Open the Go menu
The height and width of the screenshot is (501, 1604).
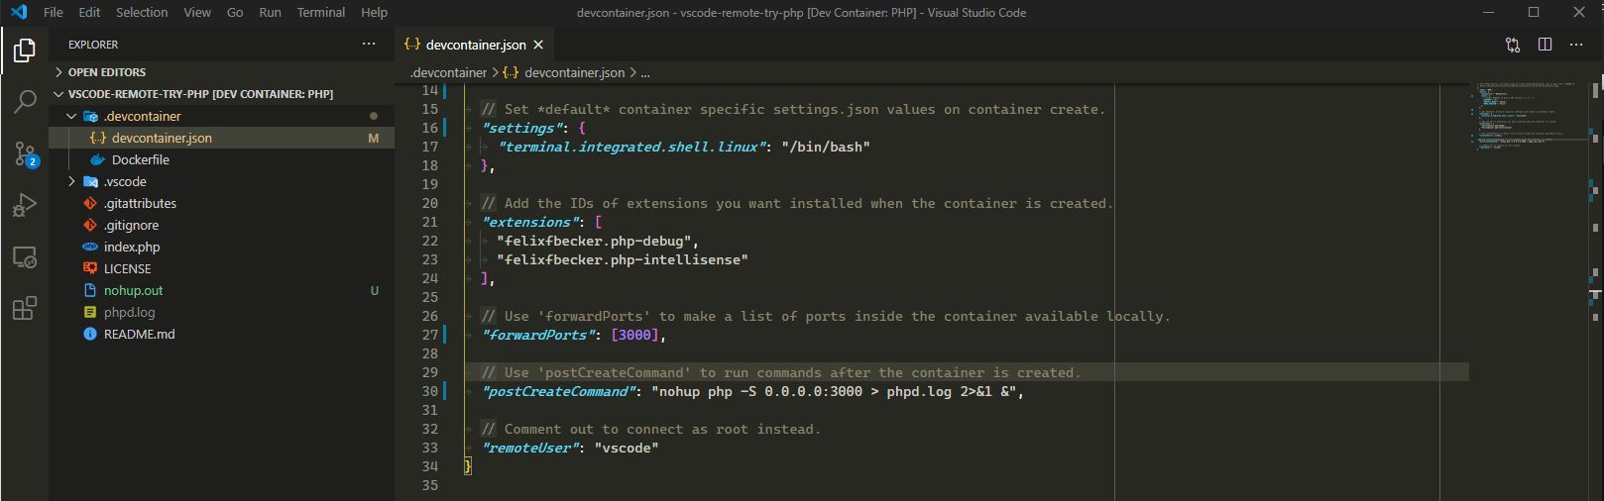point(235,12)
